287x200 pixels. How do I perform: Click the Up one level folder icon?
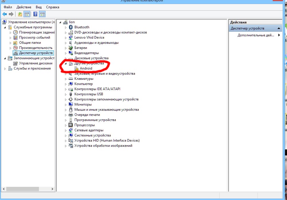click(20, 14)
